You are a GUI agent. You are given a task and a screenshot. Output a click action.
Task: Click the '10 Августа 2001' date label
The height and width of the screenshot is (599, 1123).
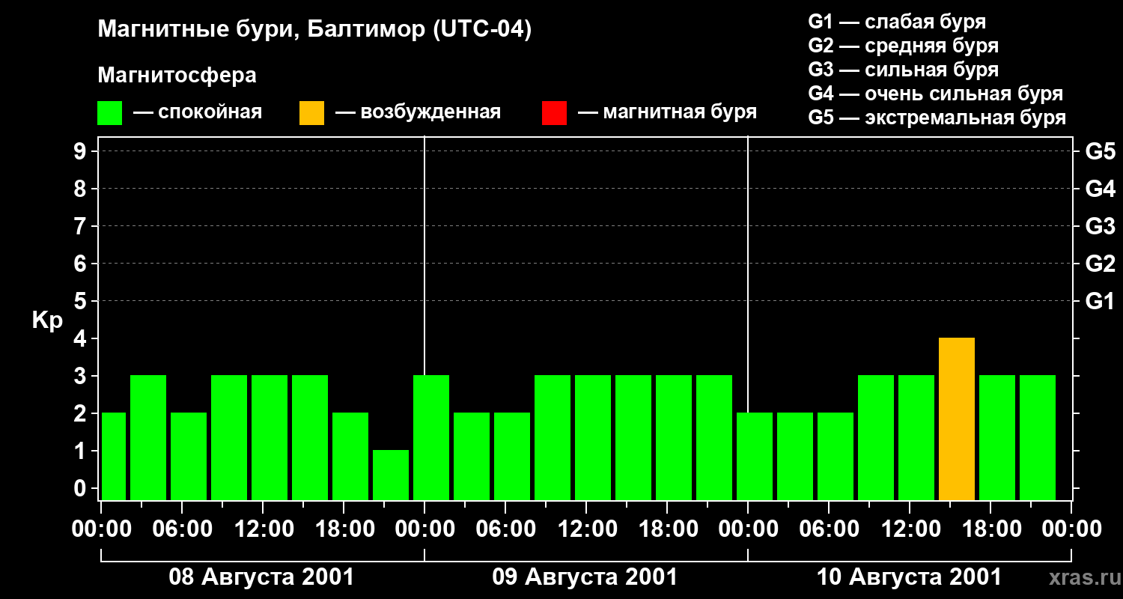pos(909,577)
